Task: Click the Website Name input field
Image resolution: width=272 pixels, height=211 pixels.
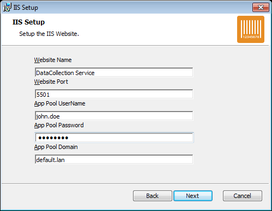Action: pyautogui.click(x=114, y=72)
